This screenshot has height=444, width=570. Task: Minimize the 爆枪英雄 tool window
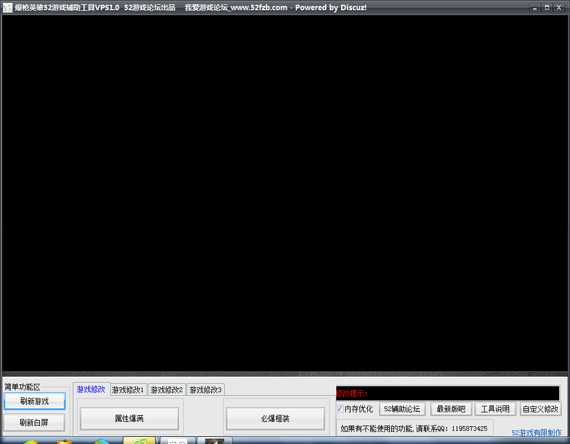click(535, 7)
